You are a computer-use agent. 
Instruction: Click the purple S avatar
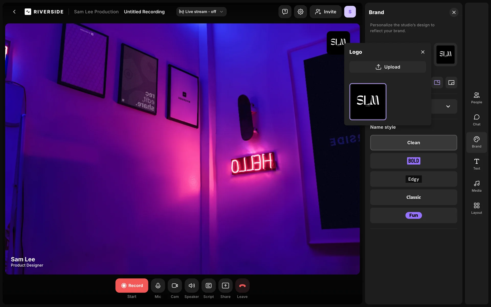tap(350, 12)
